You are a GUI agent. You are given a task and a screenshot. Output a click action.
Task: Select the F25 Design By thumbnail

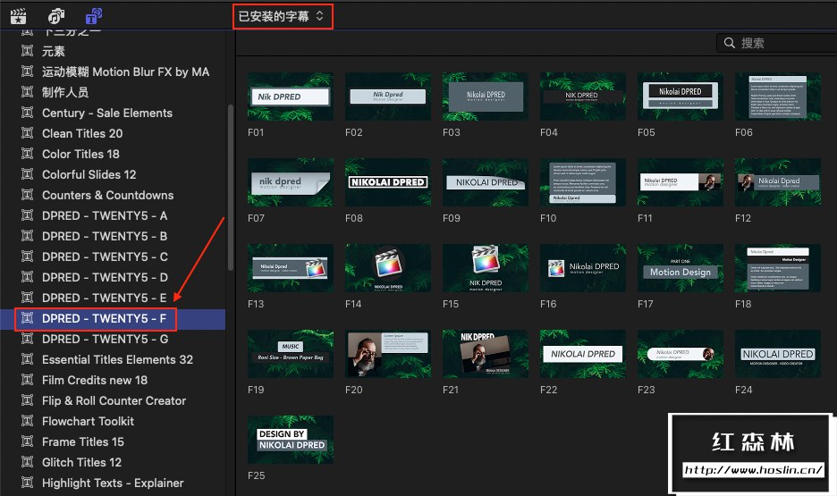pos(291,440)
